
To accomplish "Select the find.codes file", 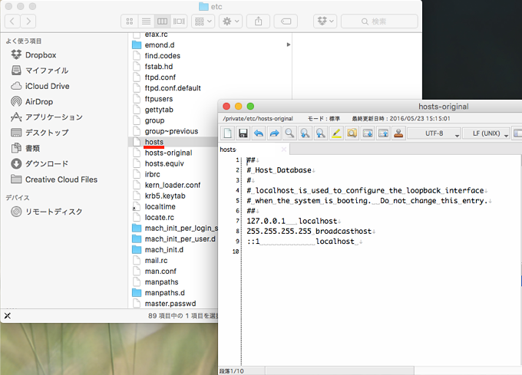I will coord(163,55).
